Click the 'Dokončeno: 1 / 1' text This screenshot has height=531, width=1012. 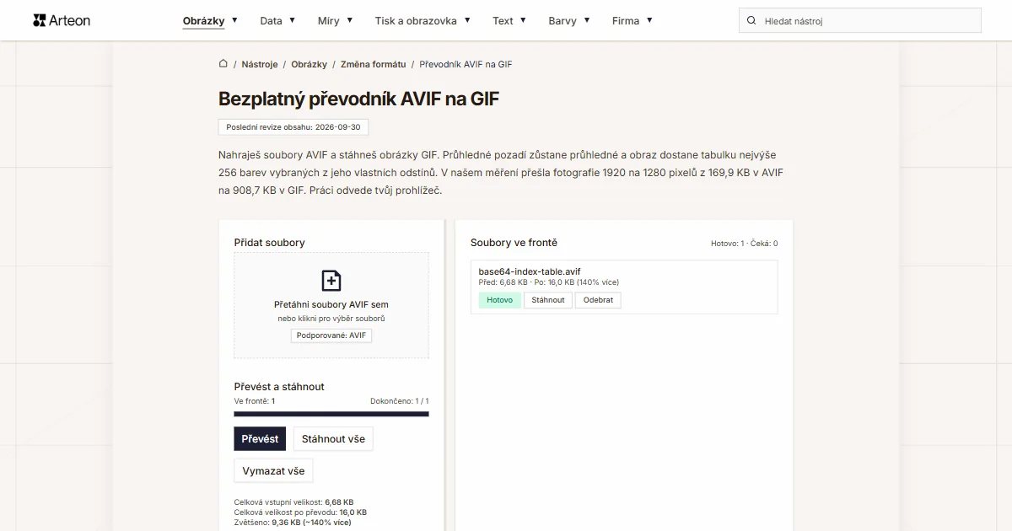(x=400, y=401)
